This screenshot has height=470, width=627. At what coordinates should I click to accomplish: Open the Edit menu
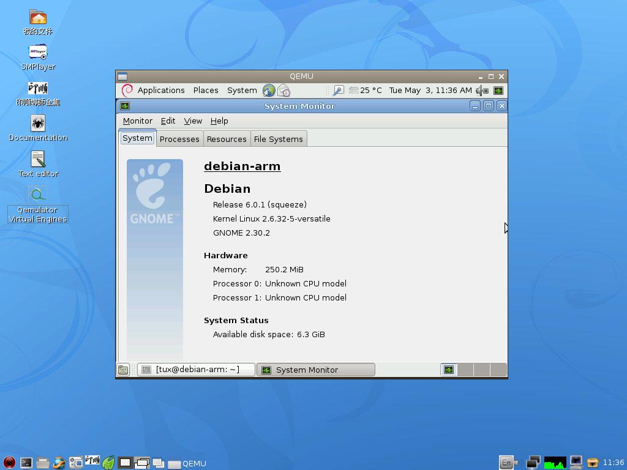168,121
